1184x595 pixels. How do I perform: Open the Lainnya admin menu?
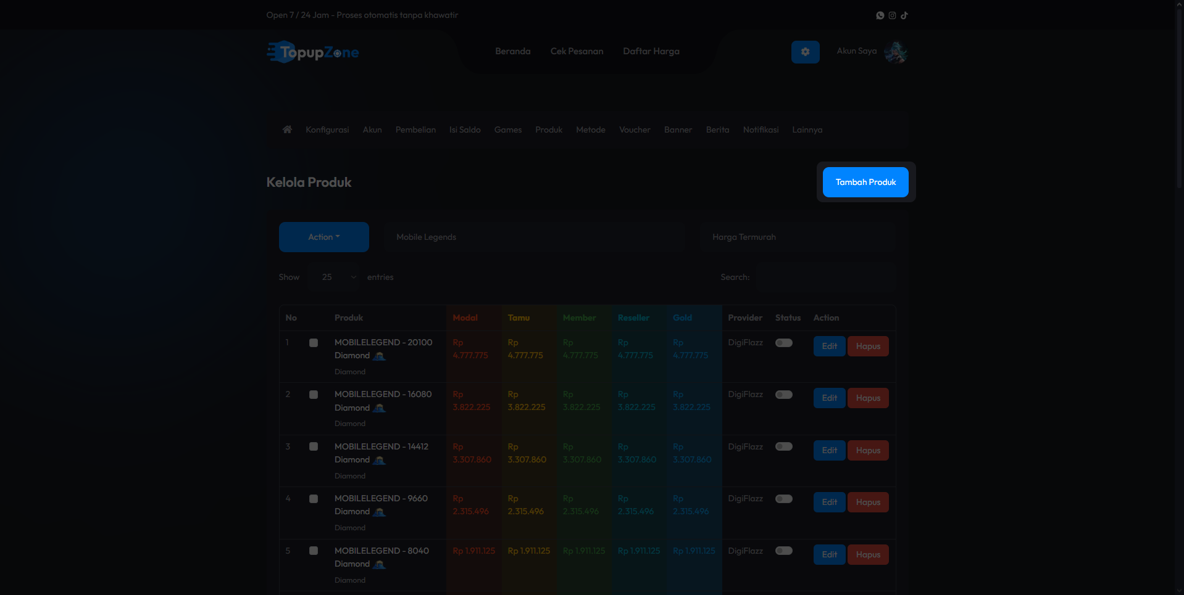point(807,129)
